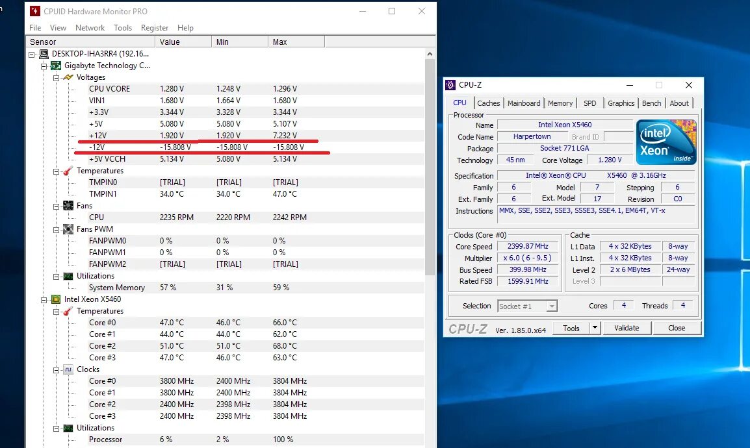Click the Gigabyte Utilizations graph icon

(x=68, y=276)
